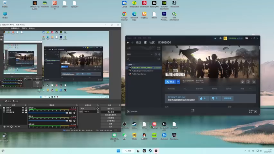
Task: Mute the second OBS mixer channel
Action: coord(71,121)
